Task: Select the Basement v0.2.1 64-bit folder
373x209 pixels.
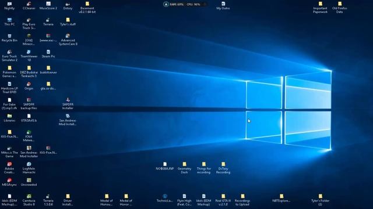Action: click(87, 8)
